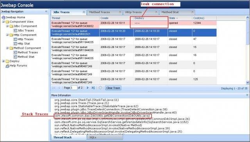Click the Help Forums users icon
Viewport: 250px width, 142px height.
(x=7, y=66)
